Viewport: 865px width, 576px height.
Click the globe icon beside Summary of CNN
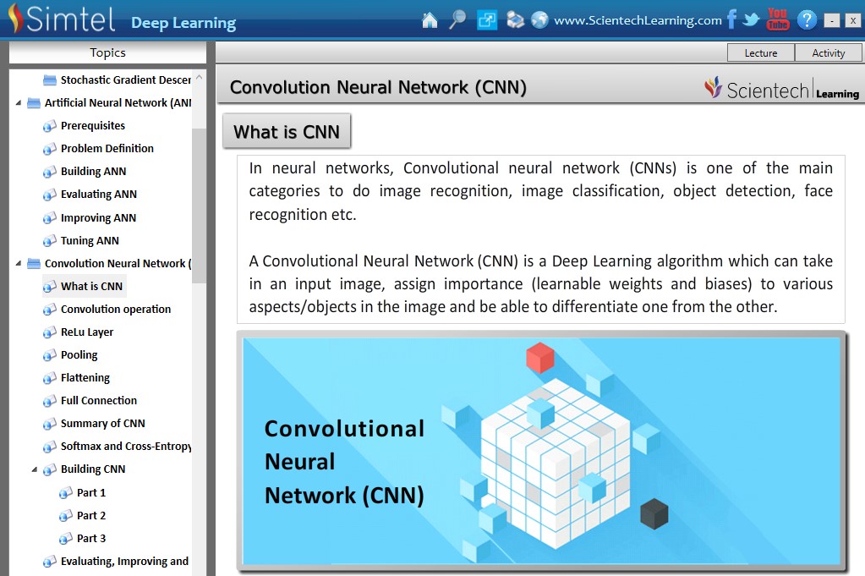(50, 424)
